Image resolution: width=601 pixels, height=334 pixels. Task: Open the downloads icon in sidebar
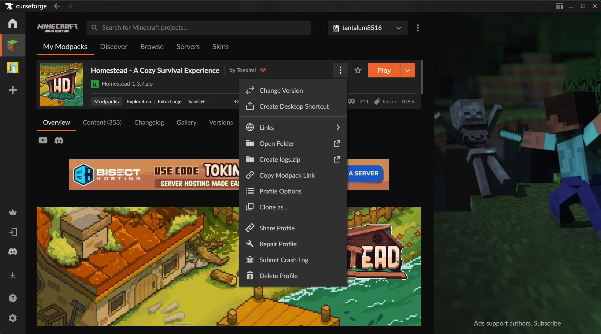[x=13, y=275]
